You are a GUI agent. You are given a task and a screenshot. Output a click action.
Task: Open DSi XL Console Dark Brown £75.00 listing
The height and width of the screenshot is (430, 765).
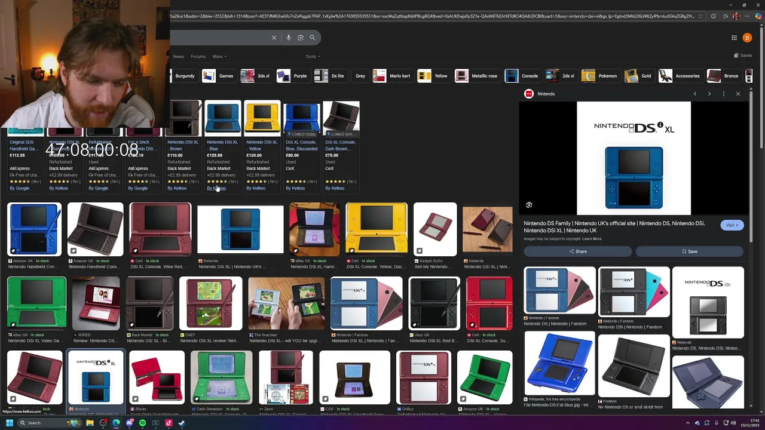click(x=341, y=146)
